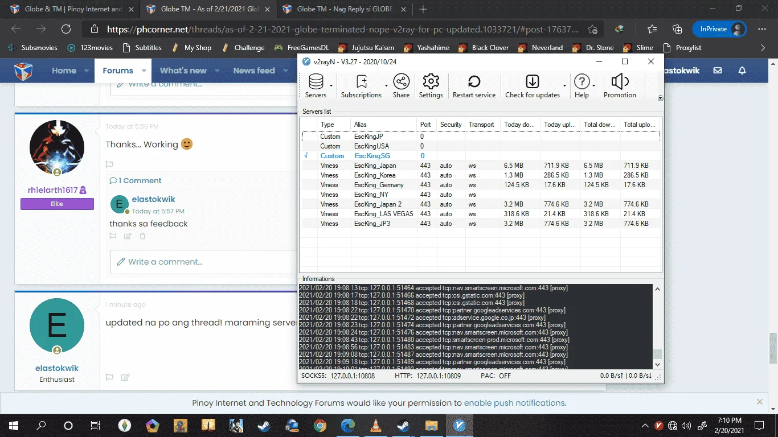This screenshot has height=437, width=778.
Task: Open News feed in forum navigation
Action: point(254,71)
